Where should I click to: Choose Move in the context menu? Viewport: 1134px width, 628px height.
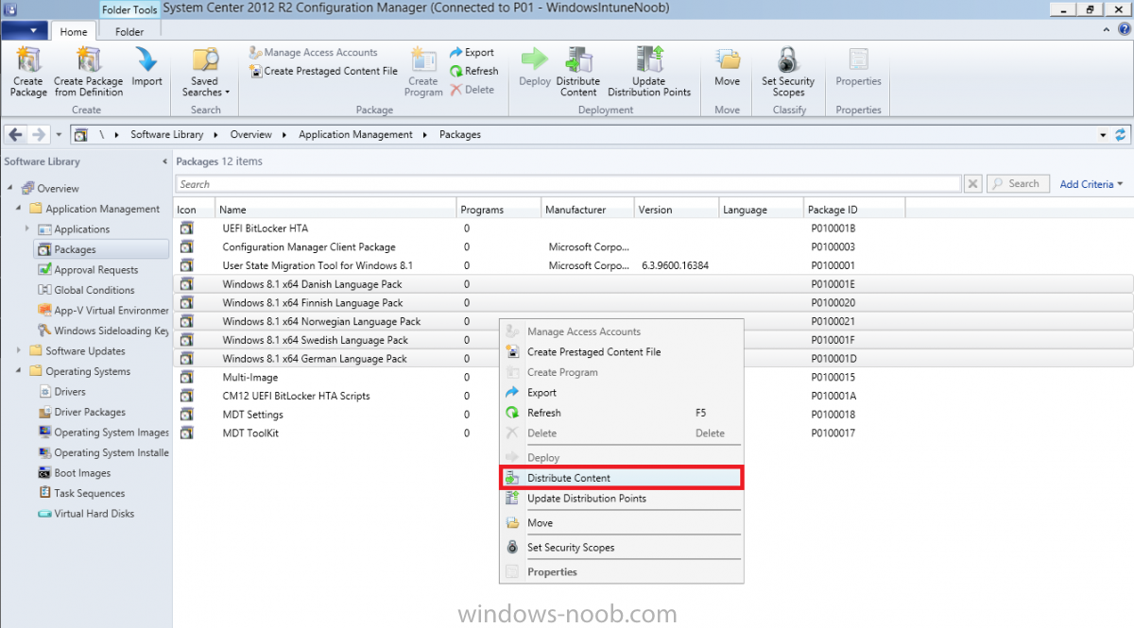pos(621,523)
